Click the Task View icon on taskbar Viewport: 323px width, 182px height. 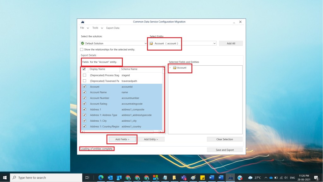88,178
